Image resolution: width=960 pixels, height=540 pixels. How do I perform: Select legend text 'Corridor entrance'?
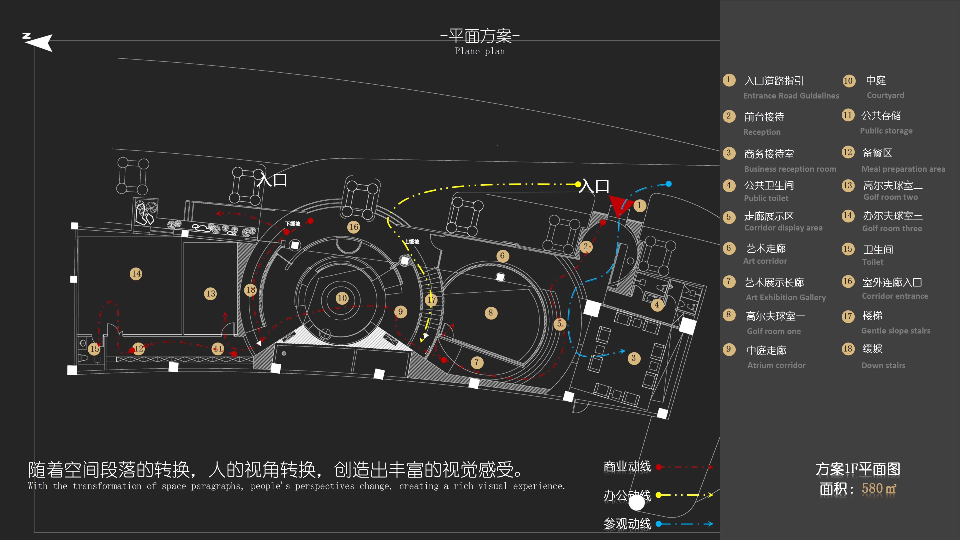895,296
